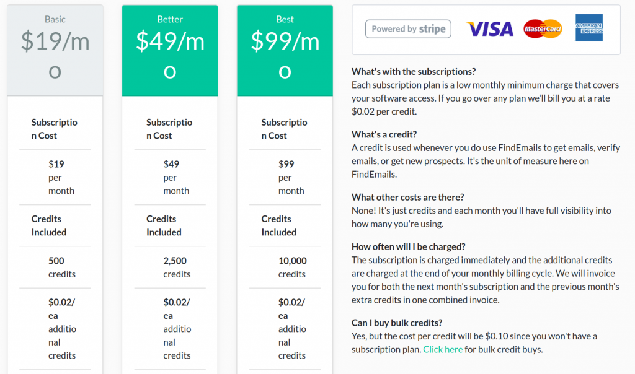The width and height of the screenshot is (635, 374).
Task: Select the Best $99/mo plan header
Action: pyautogui.click(x=285, y=51)
